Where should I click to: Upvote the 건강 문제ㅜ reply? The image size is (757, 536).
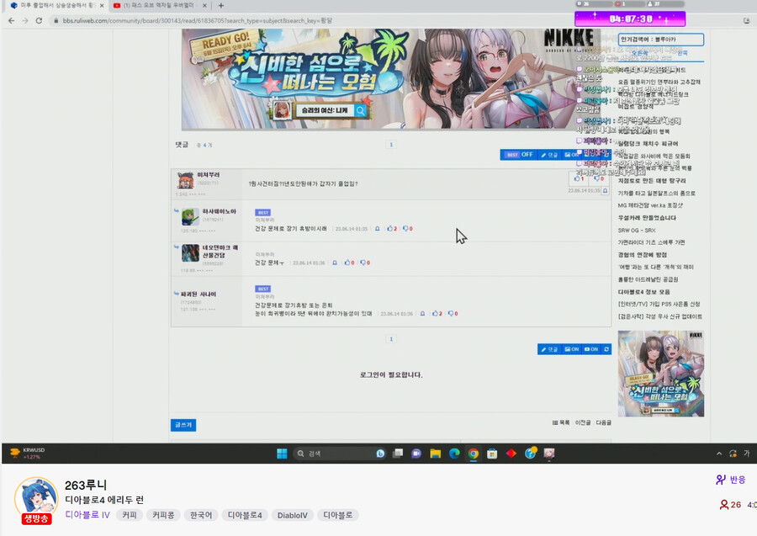(350, 263)
